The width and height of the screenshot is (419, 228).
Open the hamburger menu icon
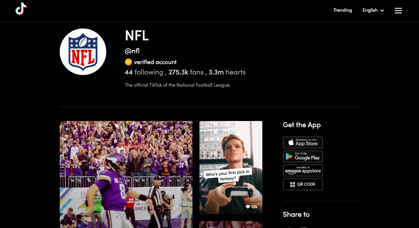pyautogui.click(x=398, y=10)
